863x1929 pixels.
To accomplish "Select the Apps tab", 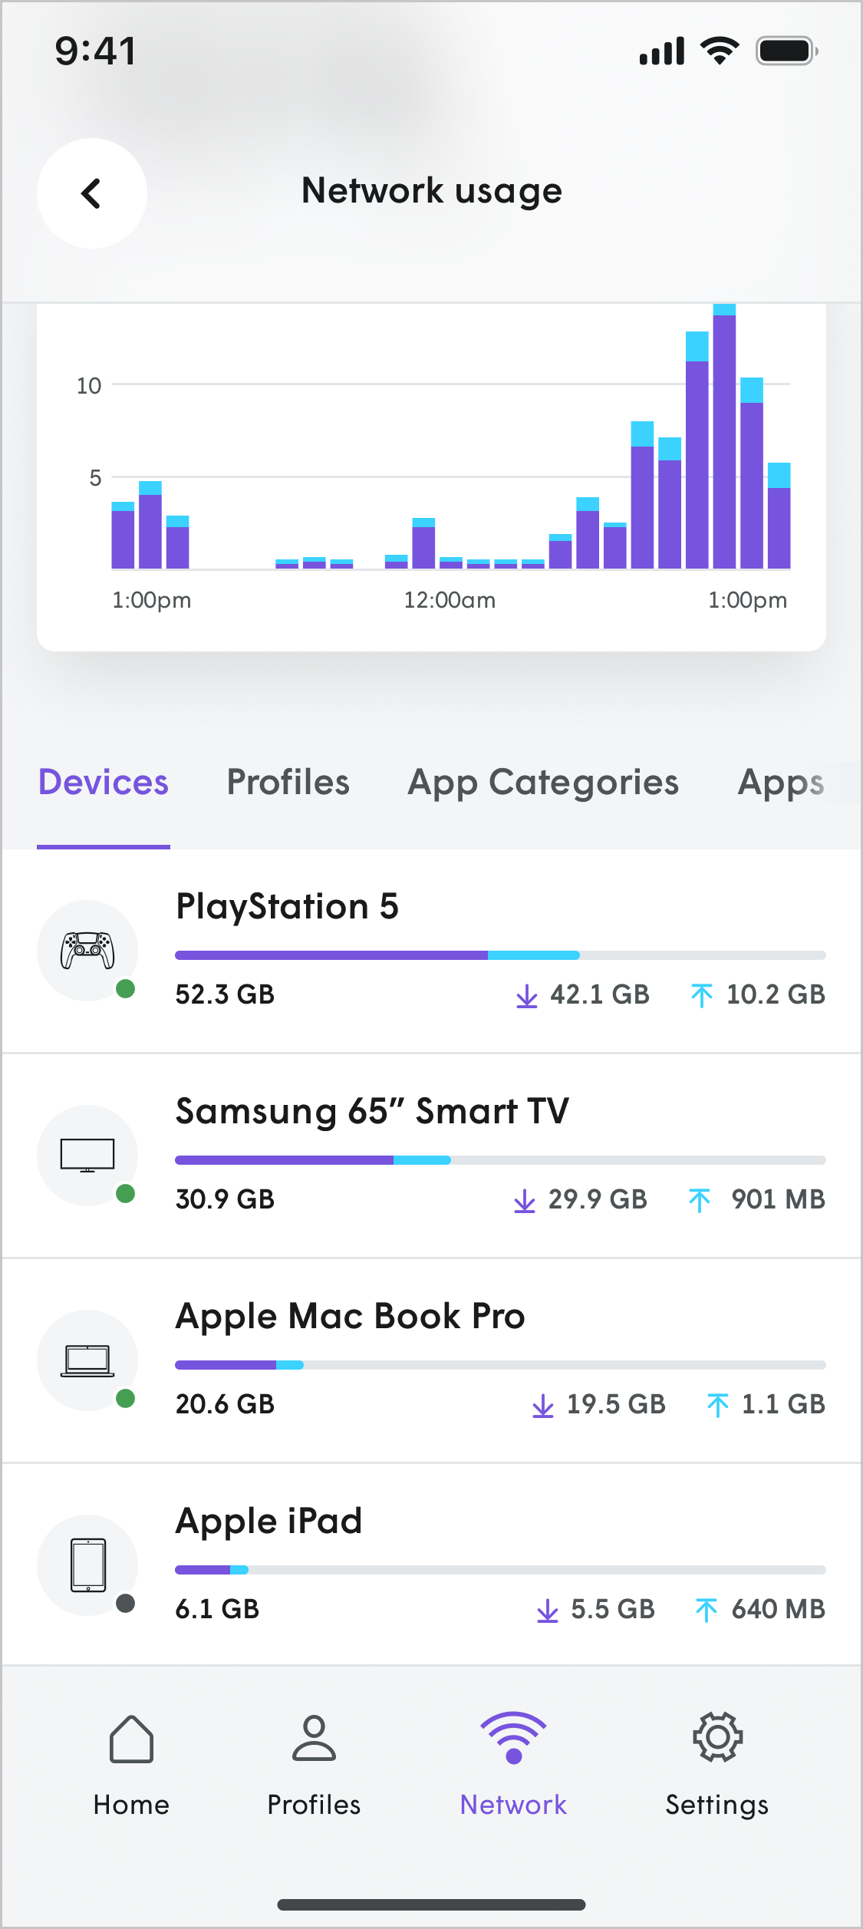I will click(x=780, y=783).
